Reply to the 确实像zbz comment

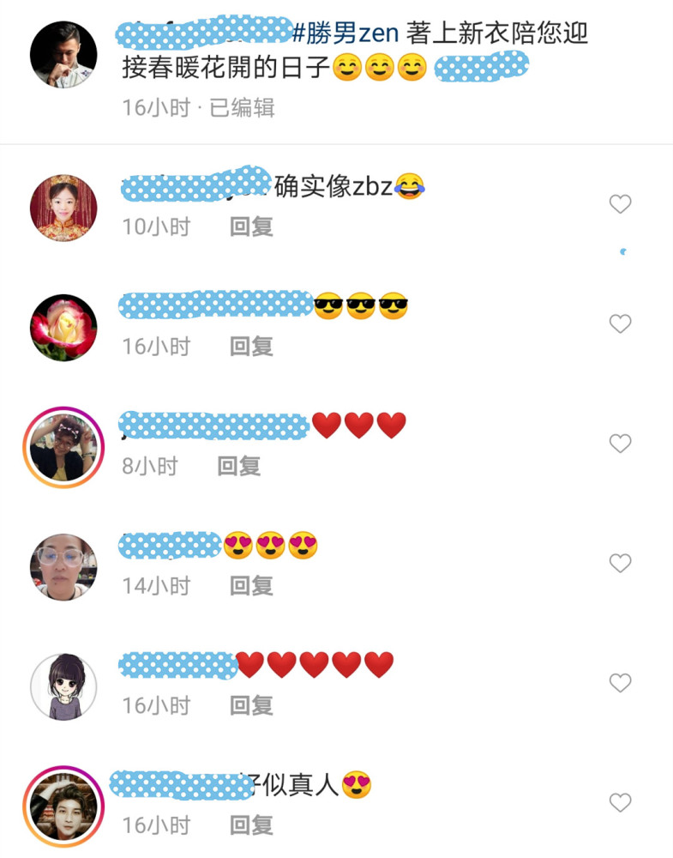pyautogui.click(x=251, y=227)
